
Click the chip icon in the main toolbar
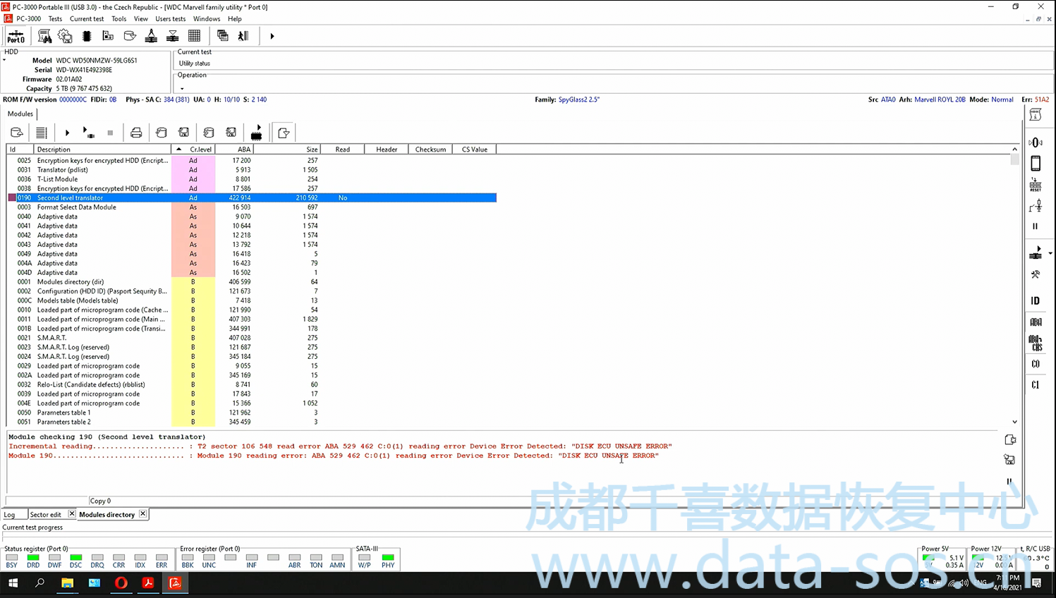click(x=87, y=36)
